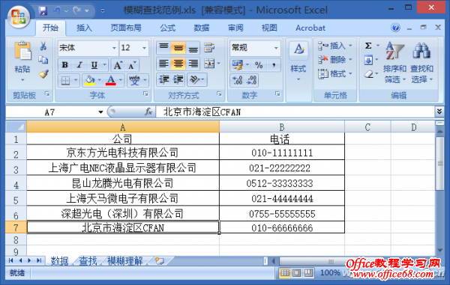Apply yellow fill color
Image resolution: width=450 pixels, height=285 pixels.
coord(89,80)
